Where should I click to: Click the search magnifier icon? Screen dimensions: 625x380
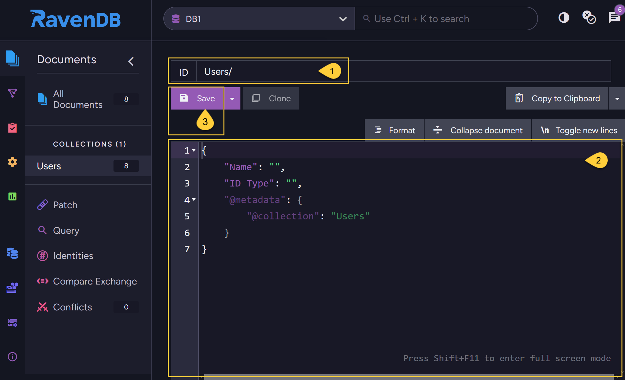pos(366,19)
